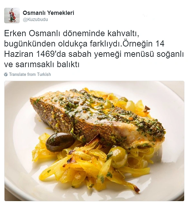
Task: Open the Osmanlı Yemekleri display name
Action: [48, 13]
